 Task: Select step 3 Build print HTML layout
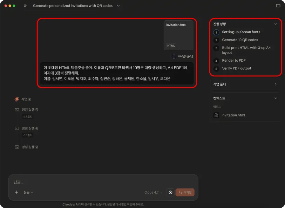[246, 50]
